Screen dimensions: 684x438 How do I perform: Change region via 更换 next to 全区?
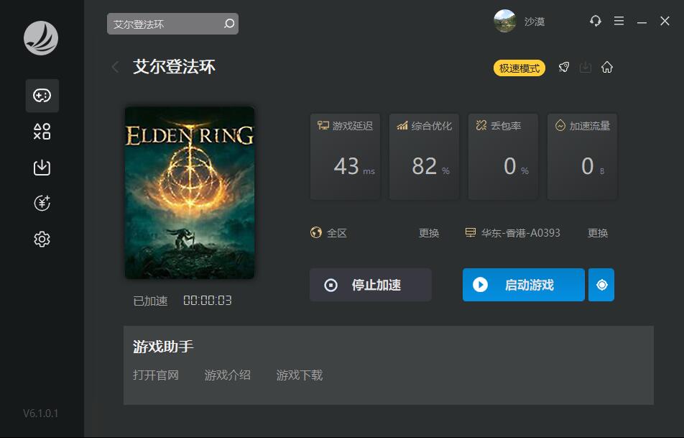tap(429, 233)
